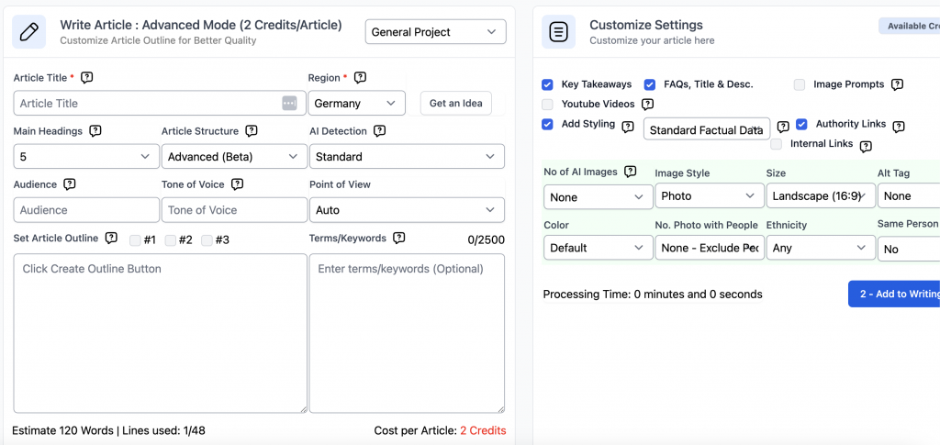Click help icon next to Youtube Videos
This screenshot has width=940, height=445.
click(647, 105)
